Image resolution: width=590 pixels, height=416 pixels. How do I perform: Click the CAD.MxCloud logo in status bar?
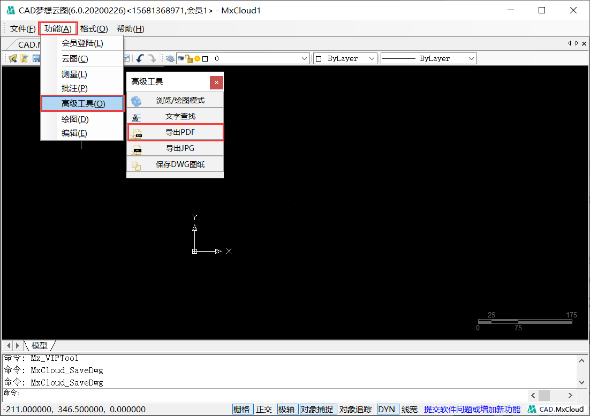coord(556,409)
